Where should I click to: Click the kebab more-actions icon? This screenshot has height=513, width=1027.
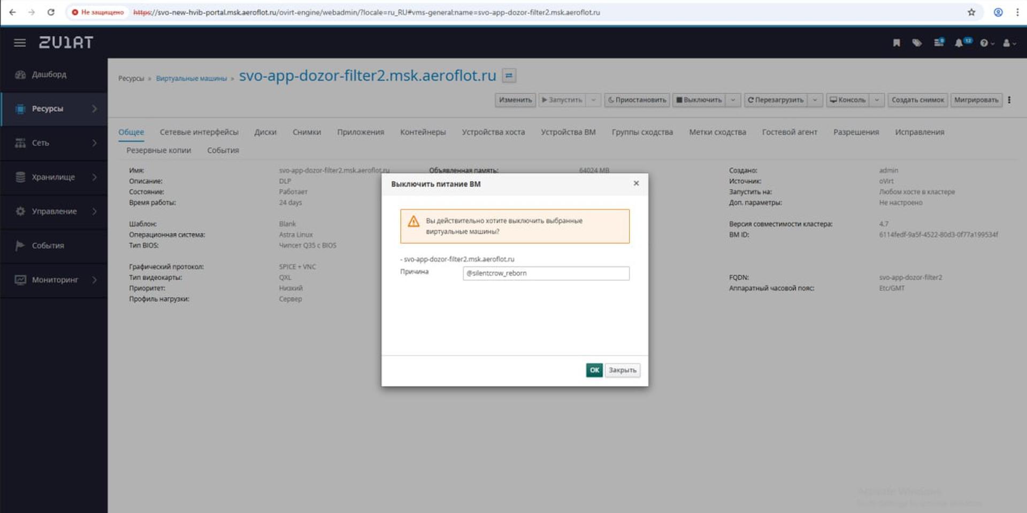pos(1009,100)
